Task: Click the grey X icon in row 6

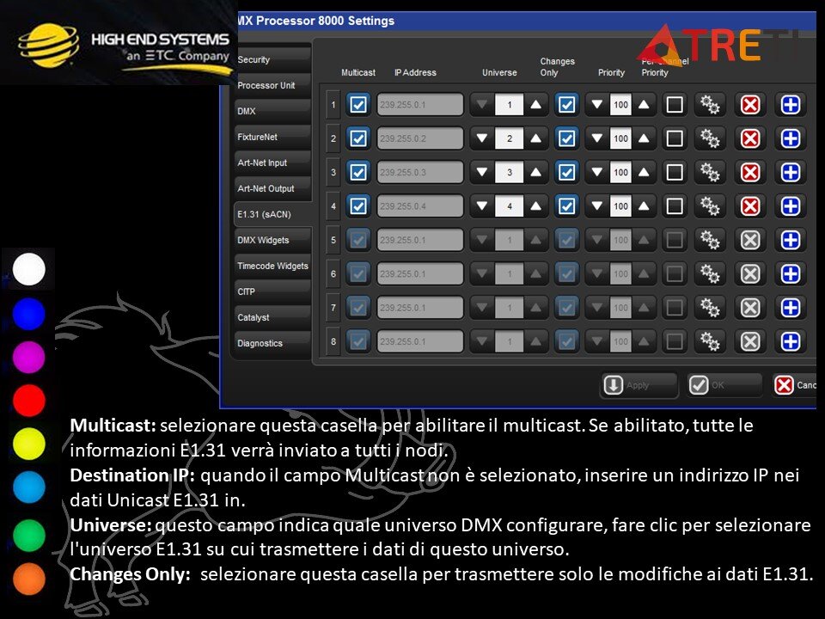Action: pos(750,273)
